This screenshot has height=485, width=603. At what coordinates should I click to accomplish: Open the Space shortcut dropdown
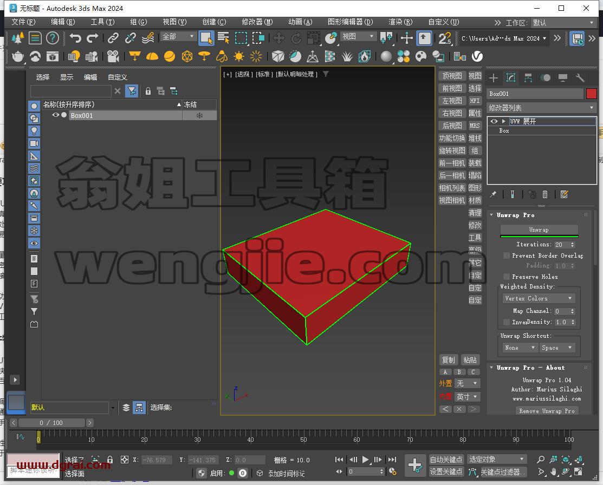(x=557, y=348)
